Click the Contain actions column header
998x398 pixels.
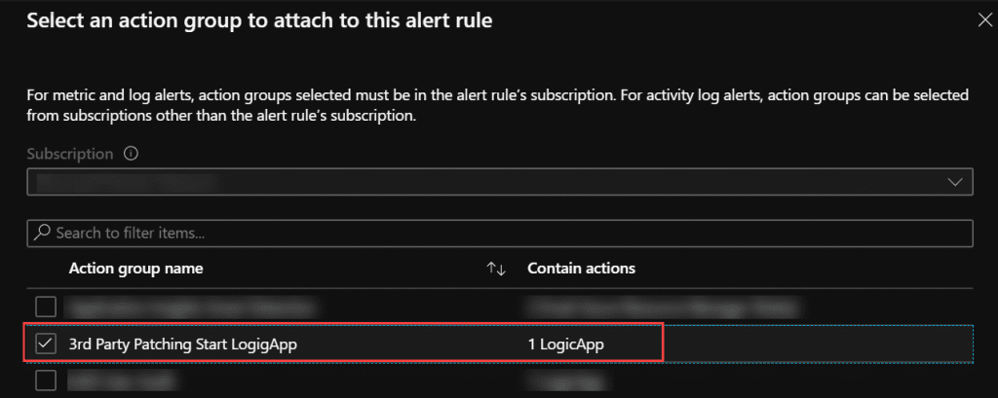[x=581, y=269]
